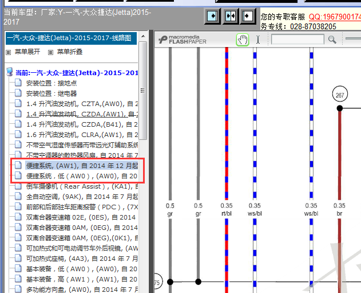Click the FlashPaper search text box
This screenshot has width=361, height=293.
(297, 39)
